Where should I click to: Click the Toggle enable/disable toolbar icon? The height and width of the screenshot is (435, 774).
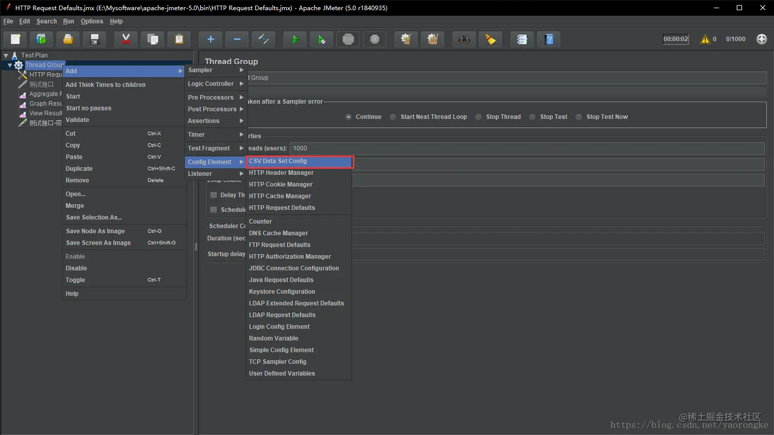tap(264, 39)
